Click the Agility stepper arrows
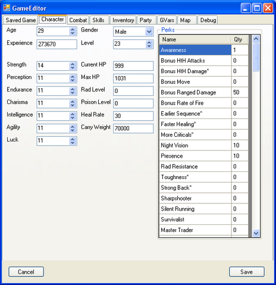This screenshot has width=276, height=285. click(73, 129)
